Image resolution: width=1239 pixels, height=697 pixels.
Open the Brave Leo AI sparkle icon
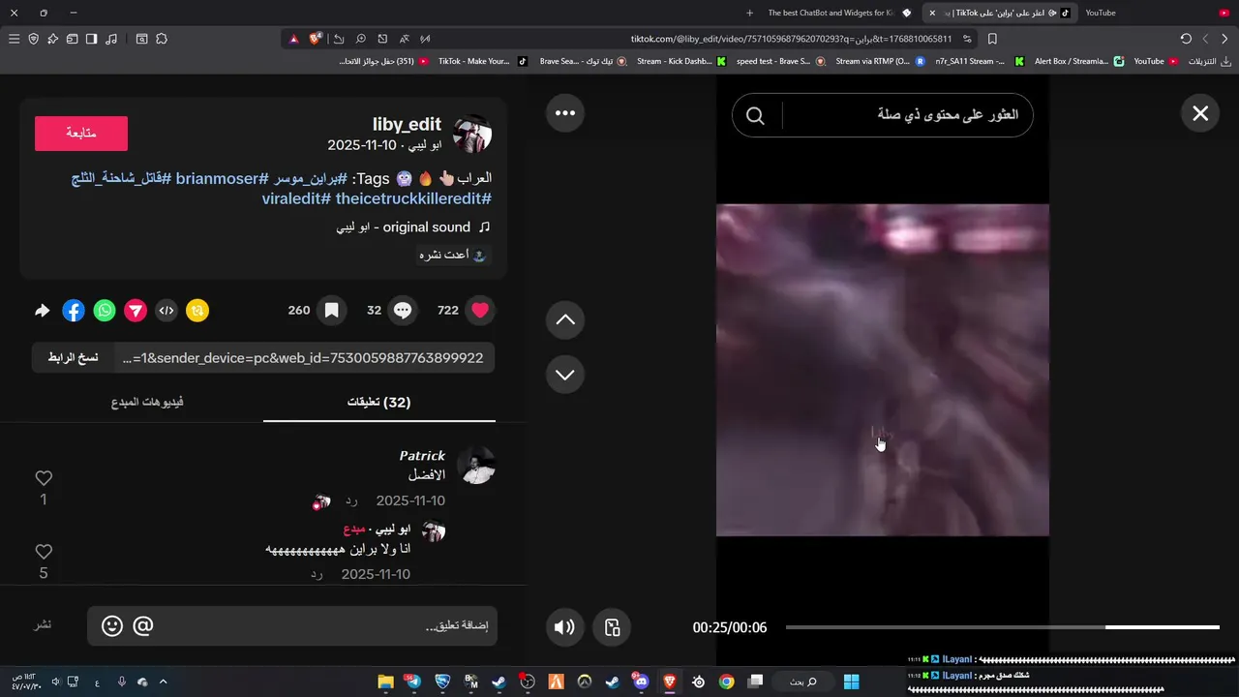pyautogui.click(x=52, y=39)
